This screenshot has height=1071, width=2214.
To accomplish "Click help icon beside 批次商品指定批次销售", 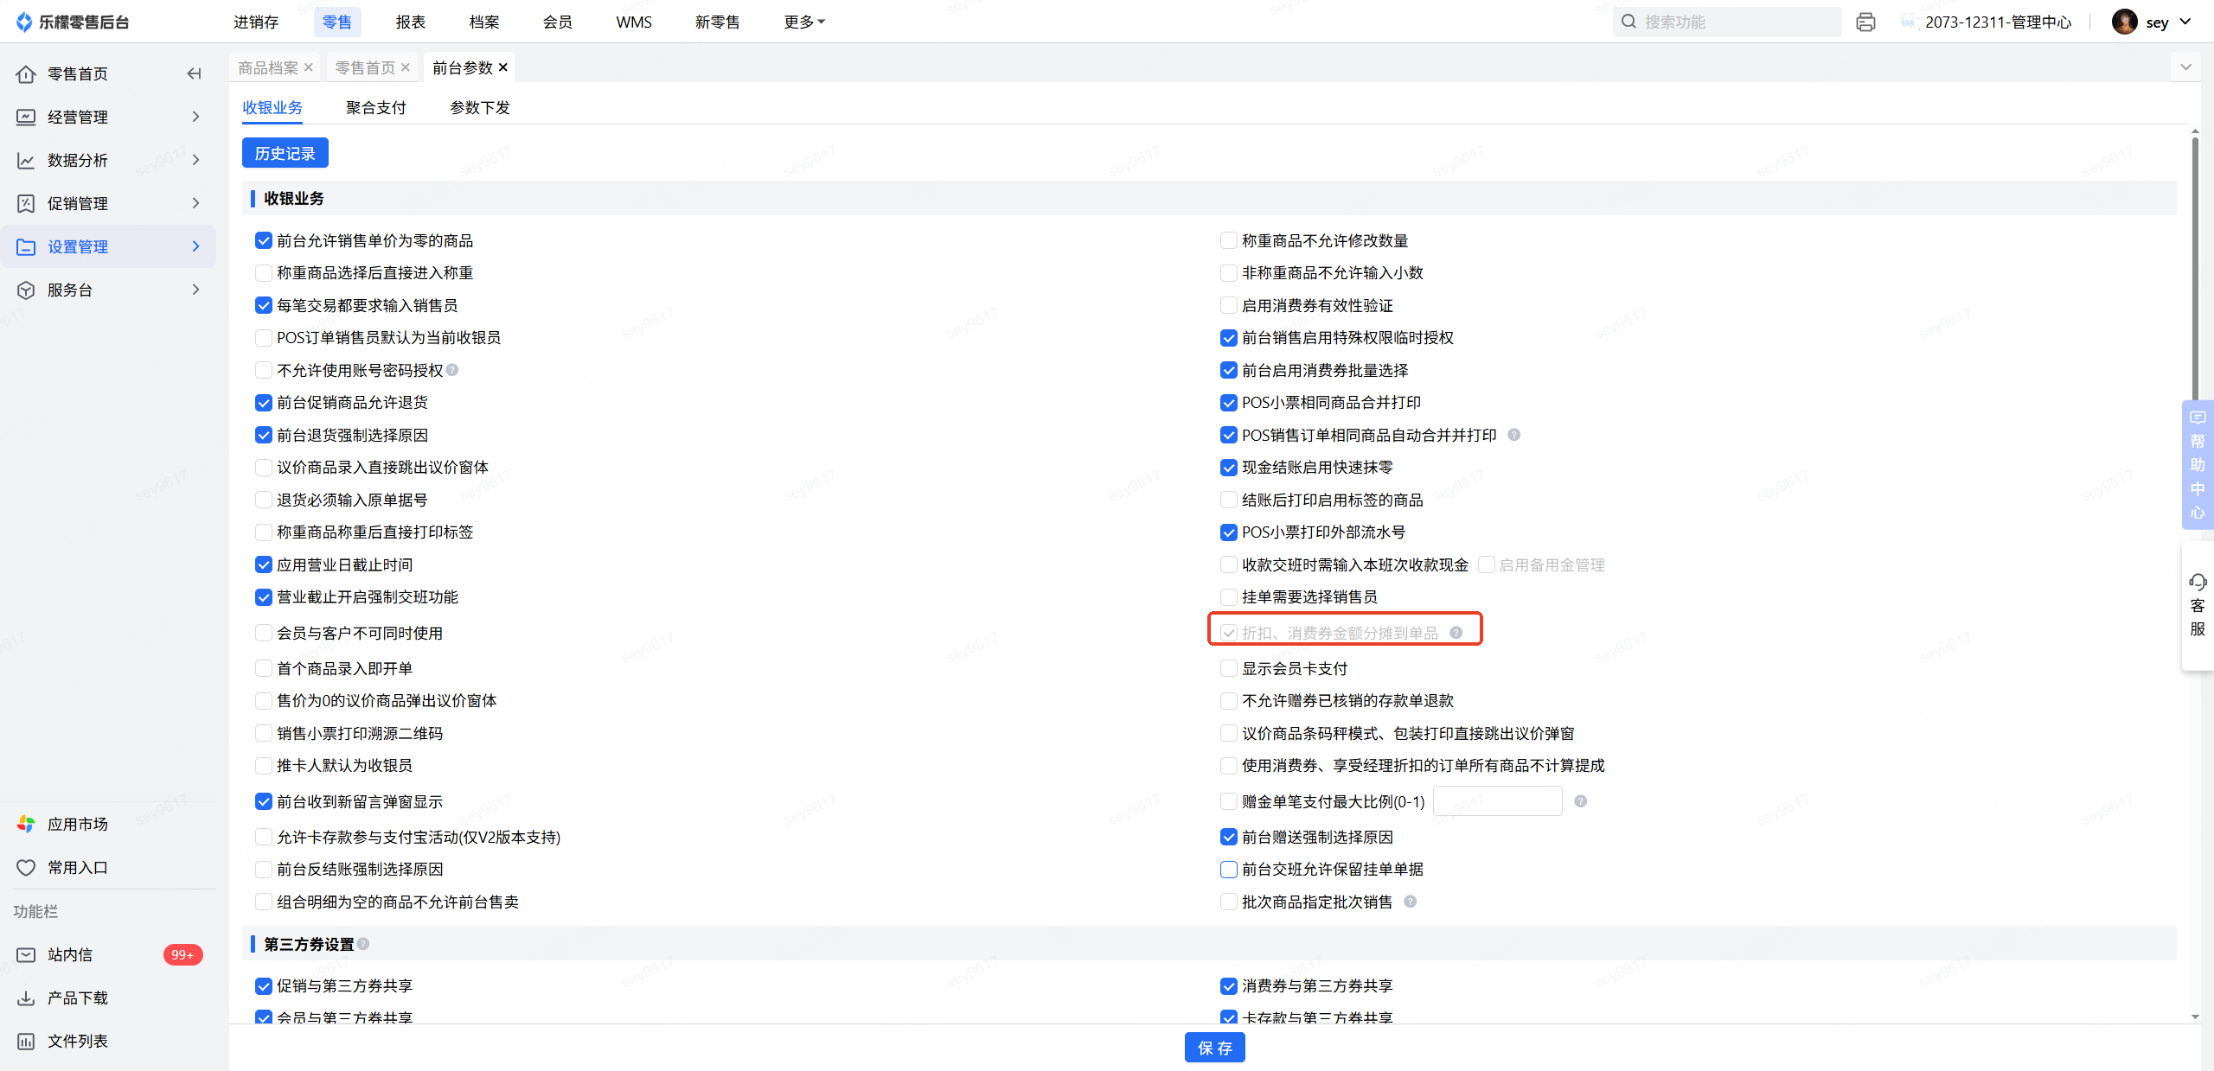I will click(1410, 902).
